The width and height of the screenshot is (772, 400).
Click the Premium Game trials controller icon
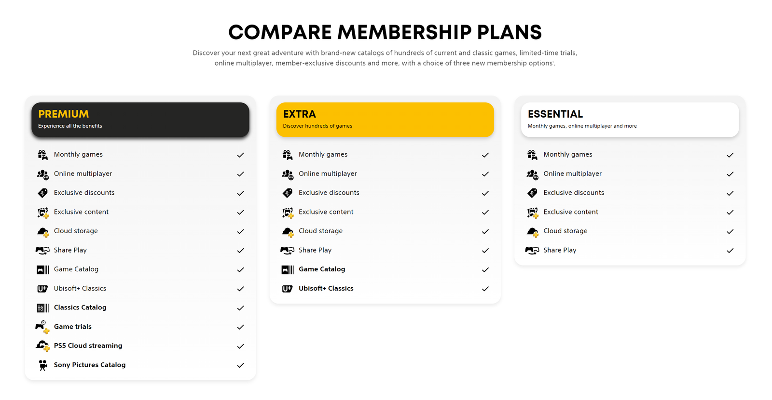pyautogui.click(x=42, y=327)
